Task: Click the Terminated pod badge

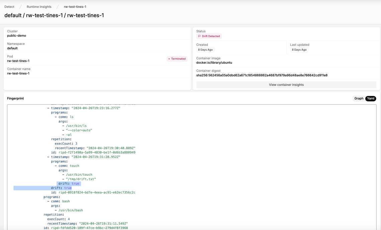Action: (177, 59)
